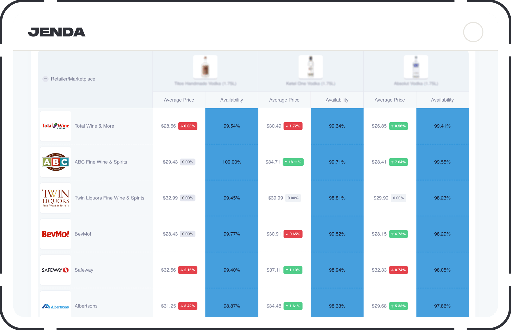Screen dimensions: 511x330
Task: Click the Safeway logo
Action: 56,270
